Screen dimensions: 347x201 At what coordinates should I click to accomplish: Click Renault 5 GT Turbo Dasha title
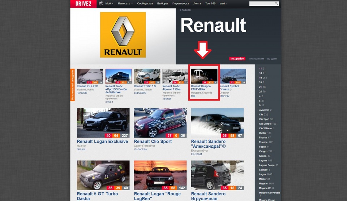(x=97, y=196)
